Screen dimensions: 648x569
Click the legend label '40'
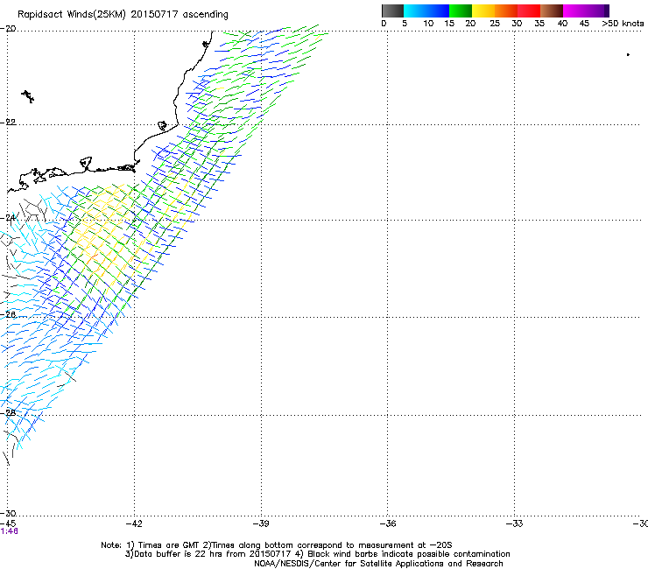coord(562,24)
